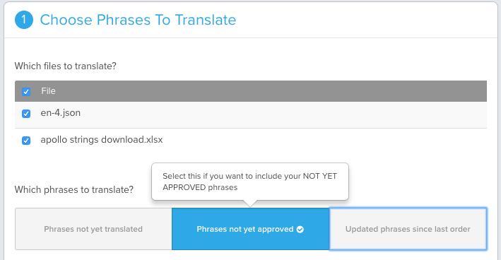
Task: Click checkmark icon on Phrases not yet approved
Action: pyautogui.click(x=300, y=230)
